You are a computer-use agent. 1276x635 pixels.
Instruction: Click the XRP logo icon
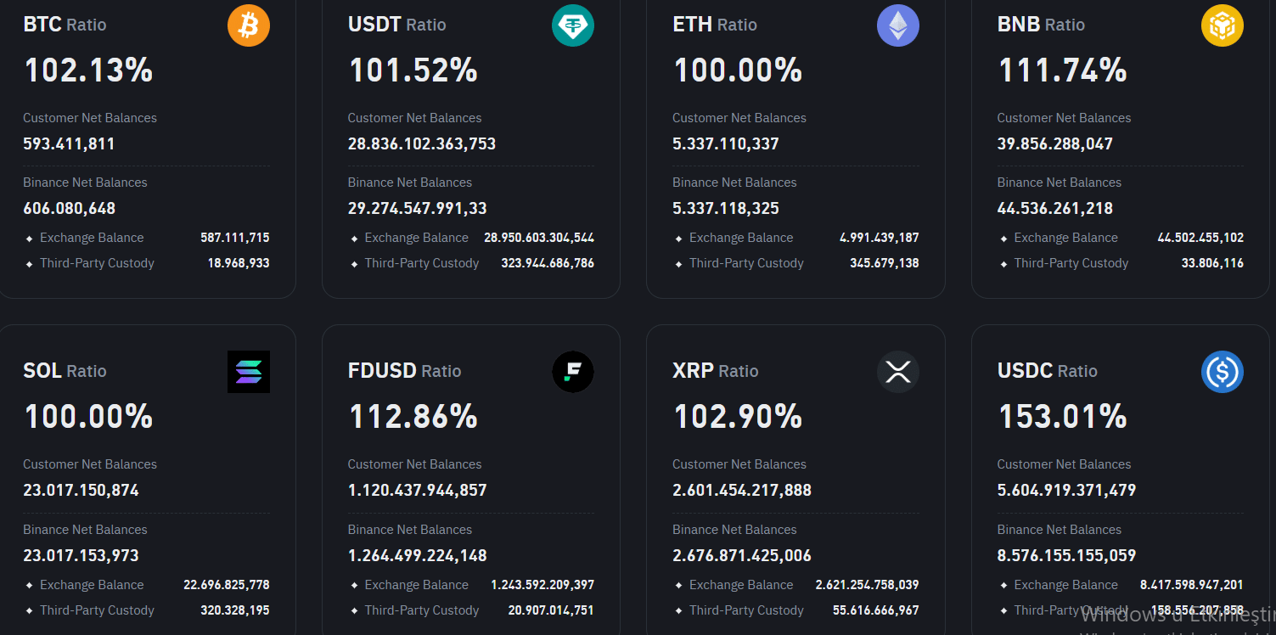[897, 372]
